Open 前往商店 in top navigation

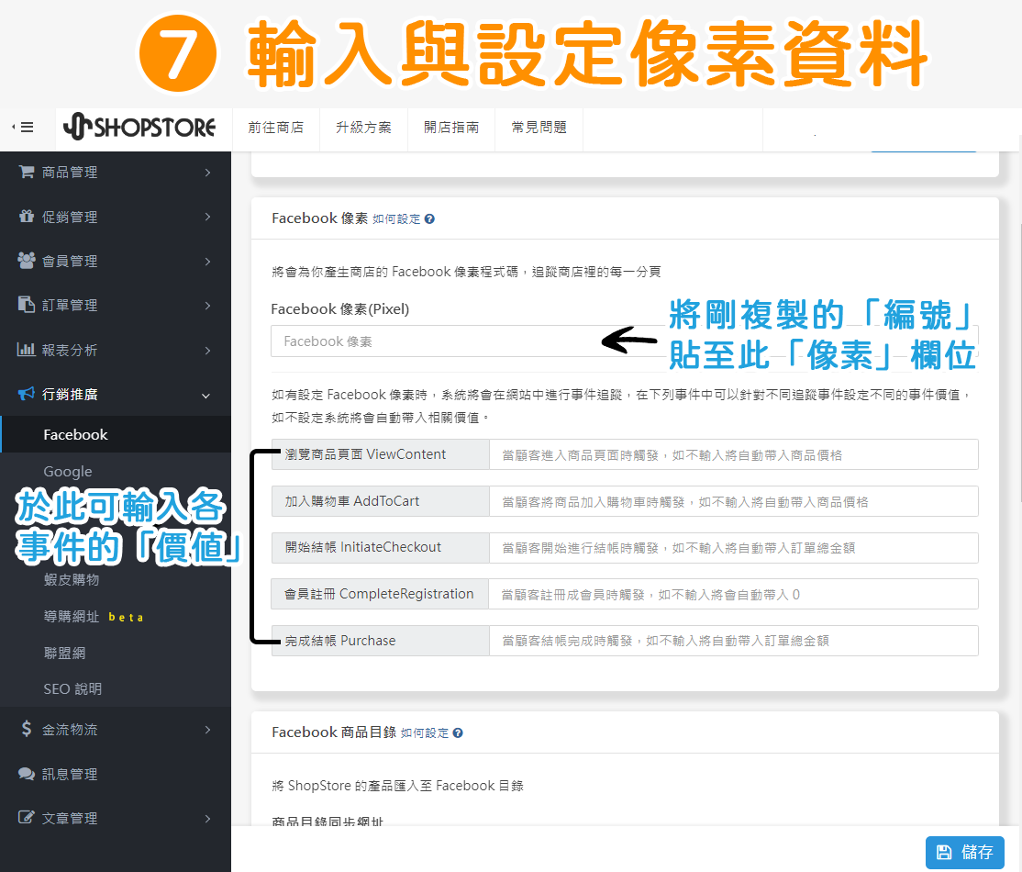point(276,128)
